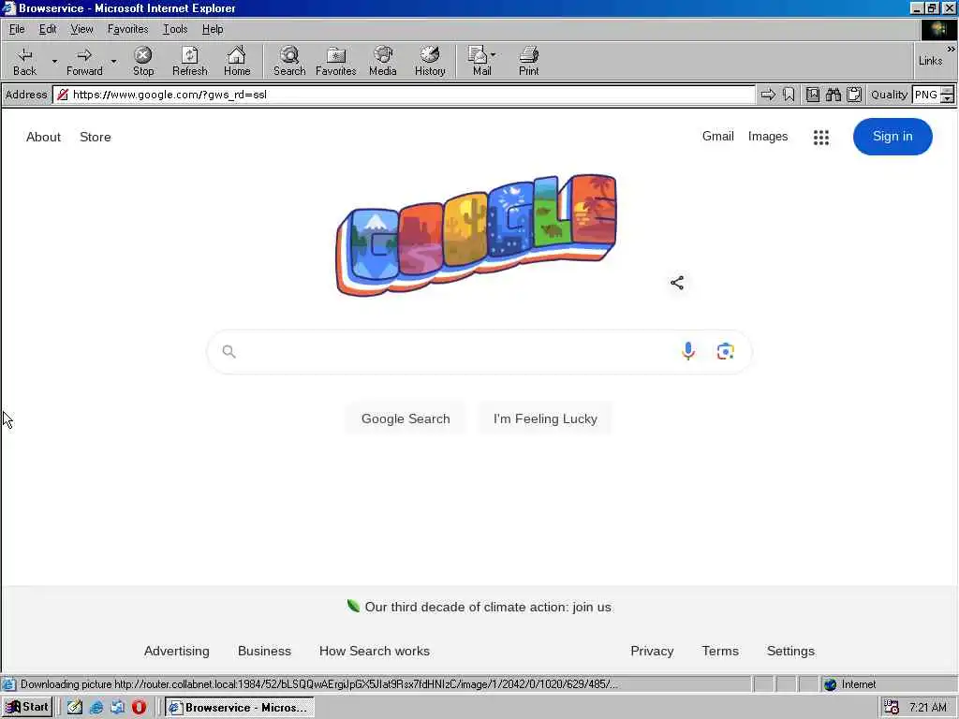Click the binoculars find icon
959x719 pixels.
coord(833,95)
